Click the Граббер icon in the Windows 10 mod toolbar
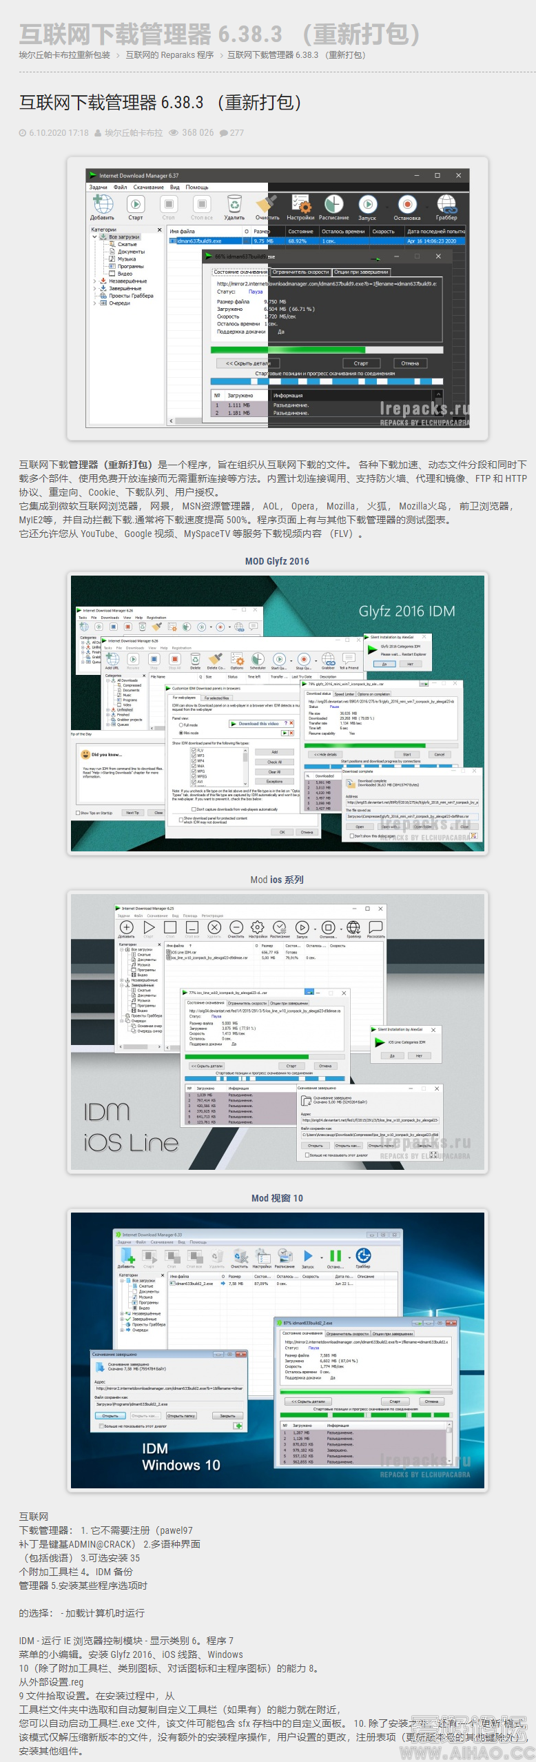Image resolution: width=536 pixels, height=1762 pixels. point(364,1256)
